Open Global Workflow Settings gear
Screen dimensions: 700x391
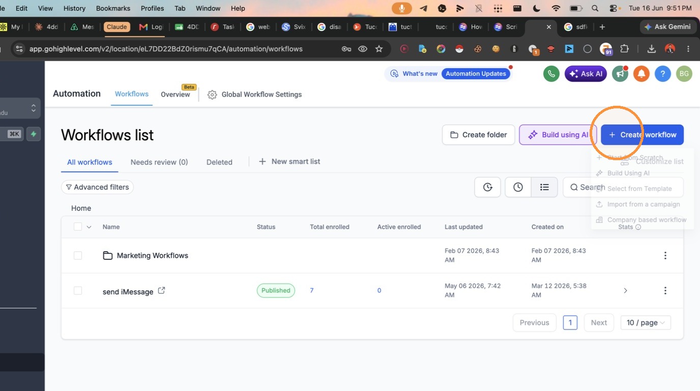(212, 95)
